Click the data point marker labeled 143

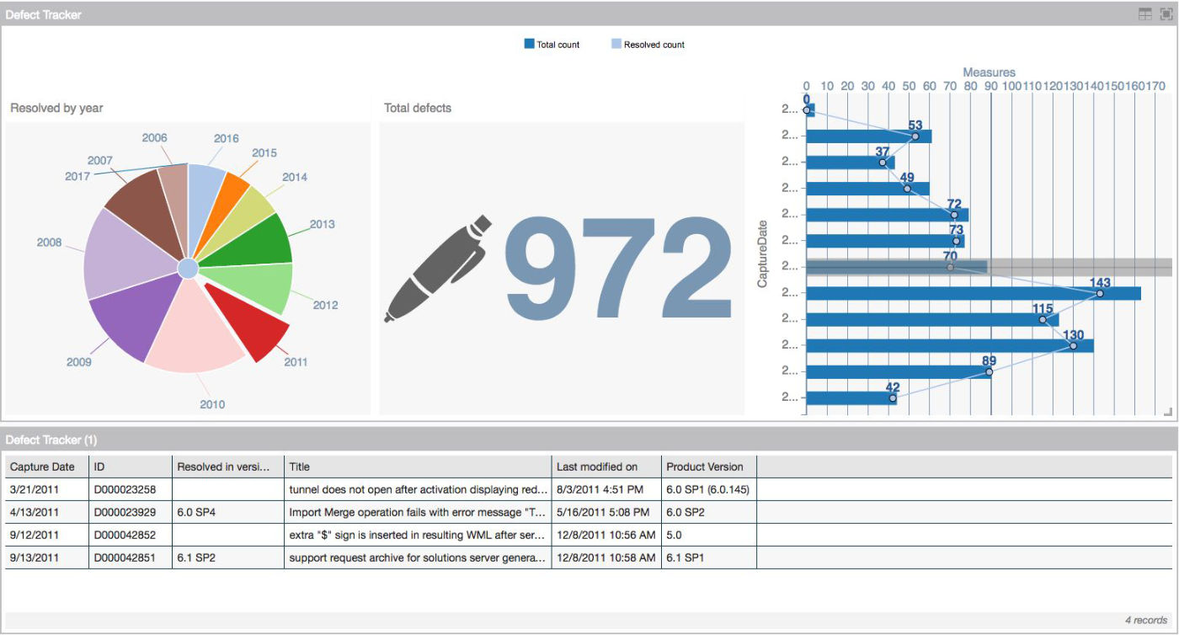point(1100,293)
